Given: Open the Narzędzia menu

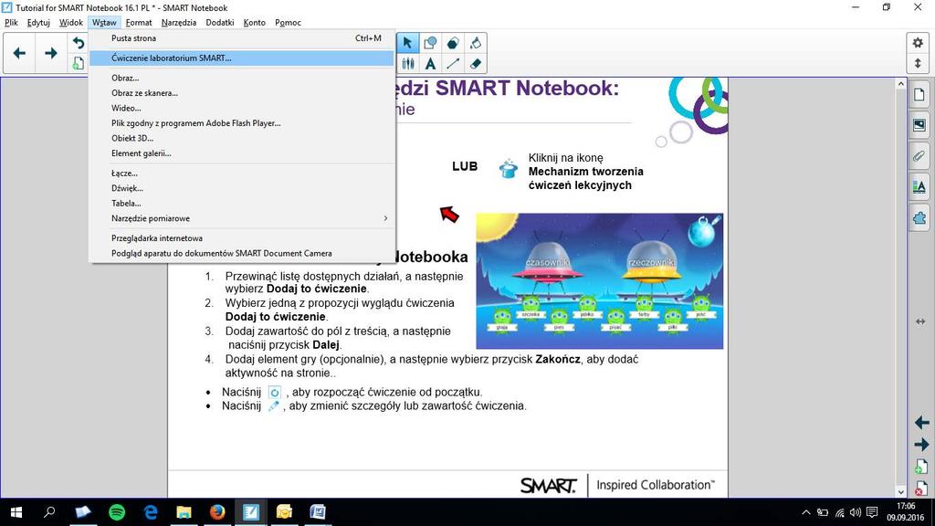Looking at the screenshot, I should 179,23.
